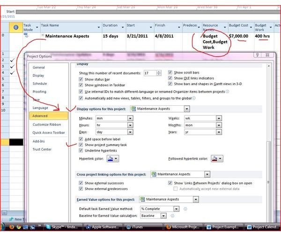
Task: Click recent documents number field
Action: [x=150, y=73]
